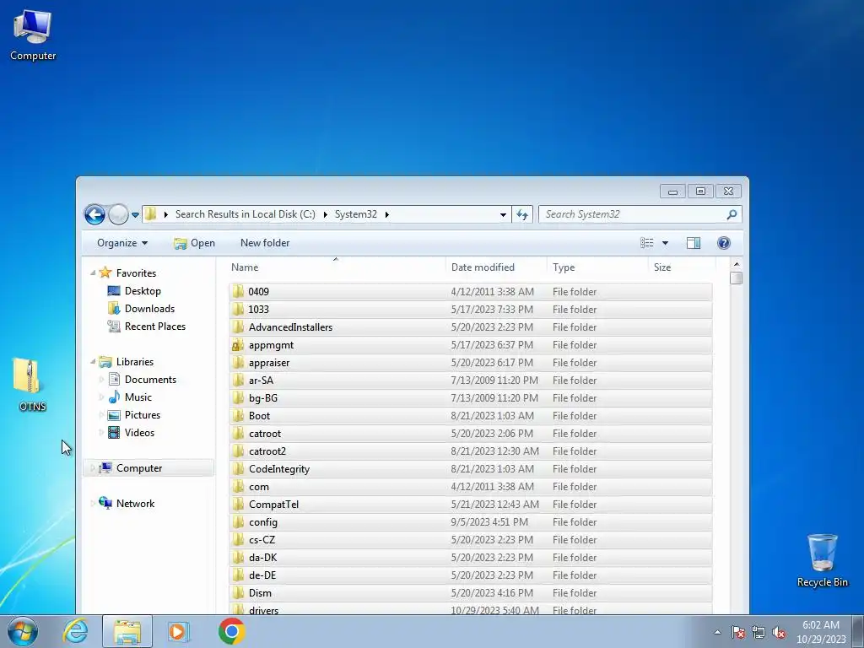Click the Action Center flag icon
This screenshot has width=864, height=648.
click(738, 632)
